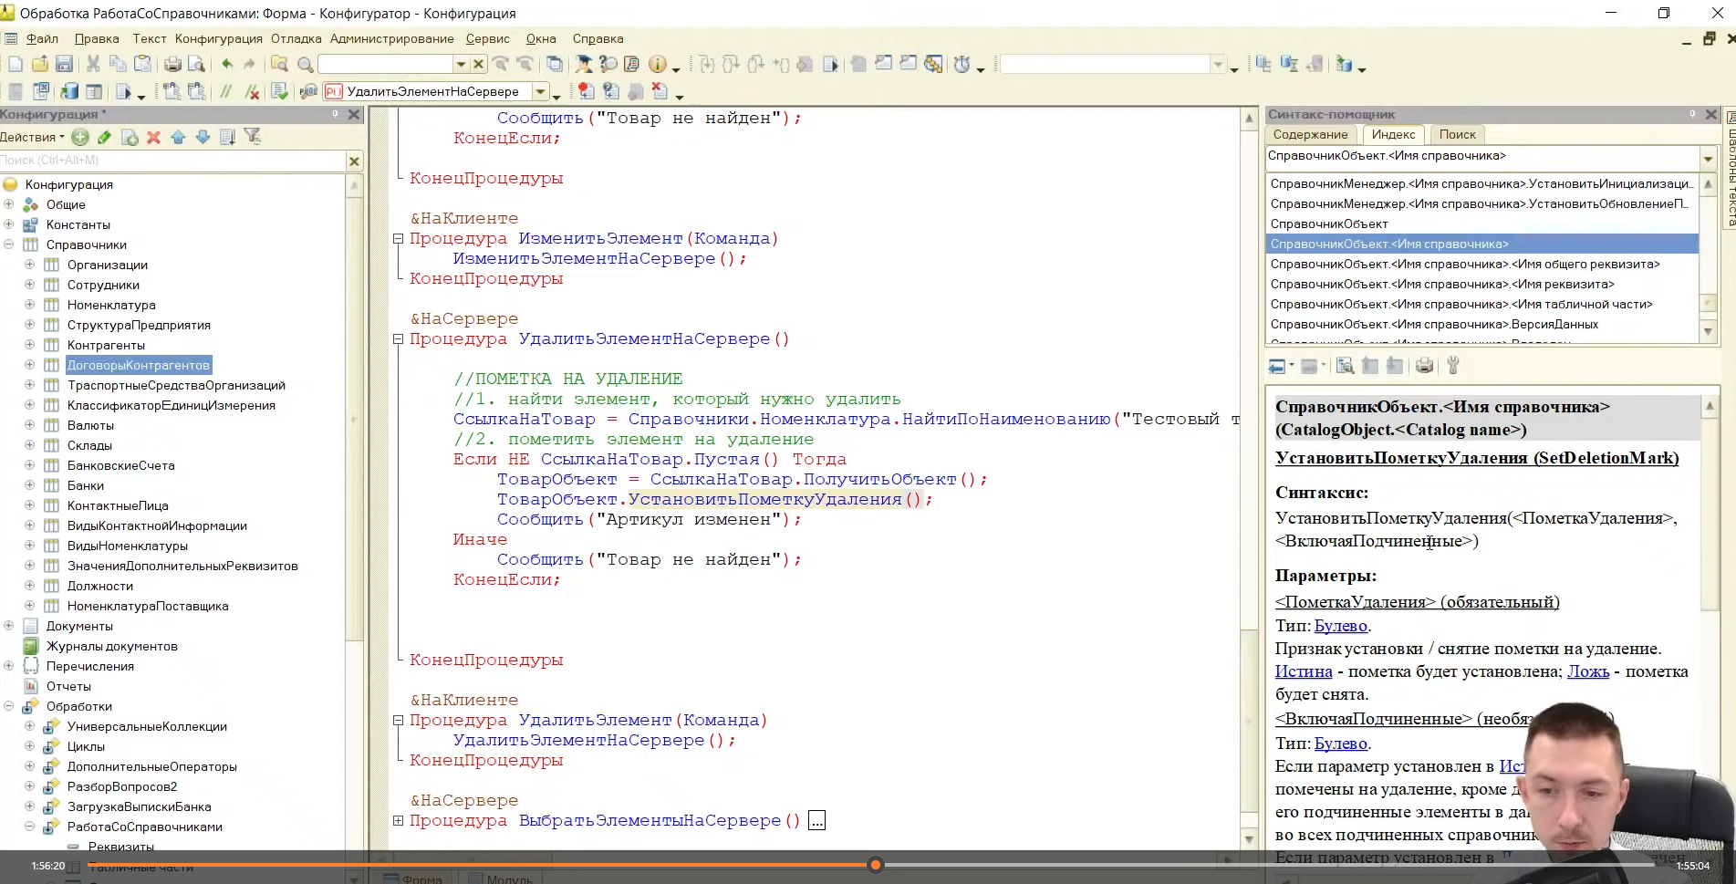The image size is (1736, 884).
Task: Expand the folded ВыбратьЭлементыНаСервере procedure
Action: pos(398,821)
